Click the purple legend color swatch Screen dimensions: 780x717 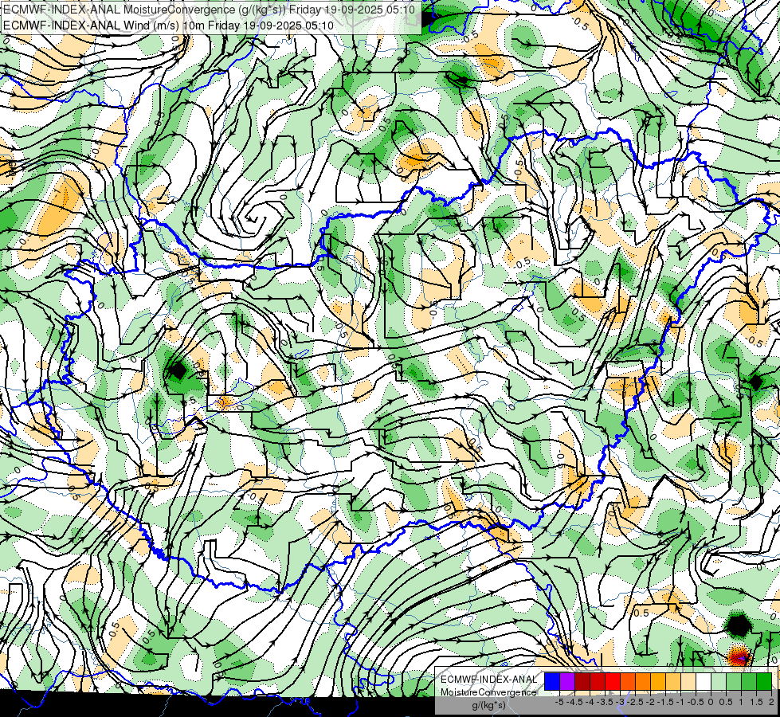[567, 681]
